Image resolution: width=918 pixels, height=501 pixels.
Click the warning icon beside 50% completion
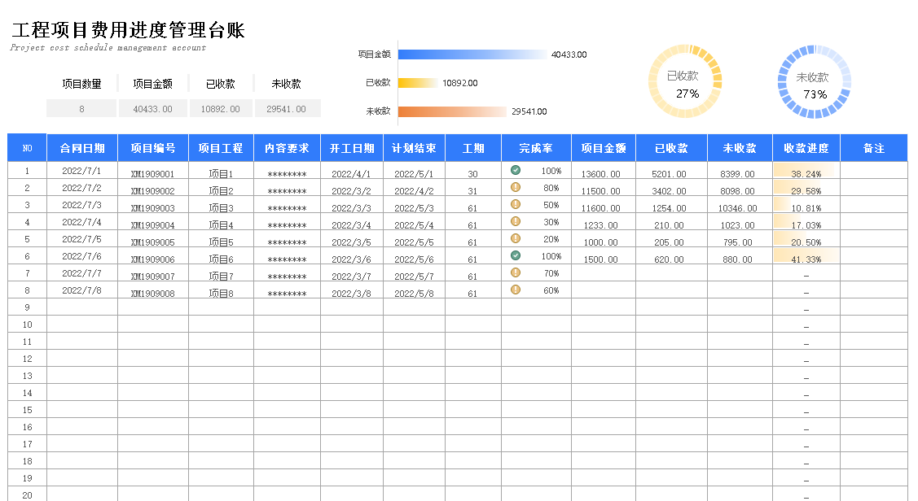(x=515, y=204)
